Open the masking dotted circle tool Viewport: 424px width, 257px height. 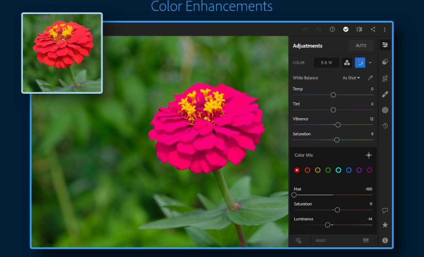tap(385, 110)
